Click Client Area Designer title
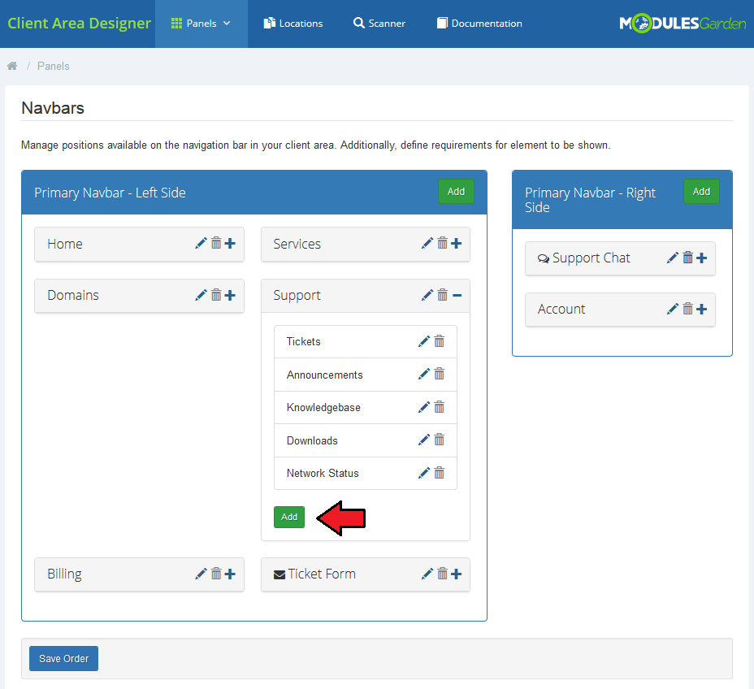This screenshot has width=754, height=689. [x=80, y=23]
